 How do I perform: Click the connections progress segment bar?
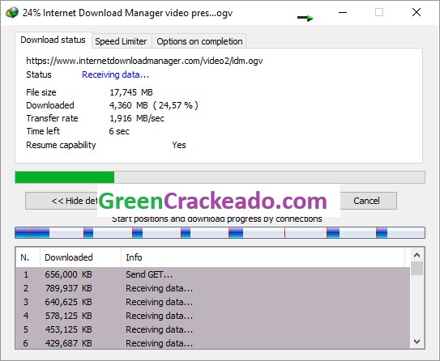coord(220,232)
